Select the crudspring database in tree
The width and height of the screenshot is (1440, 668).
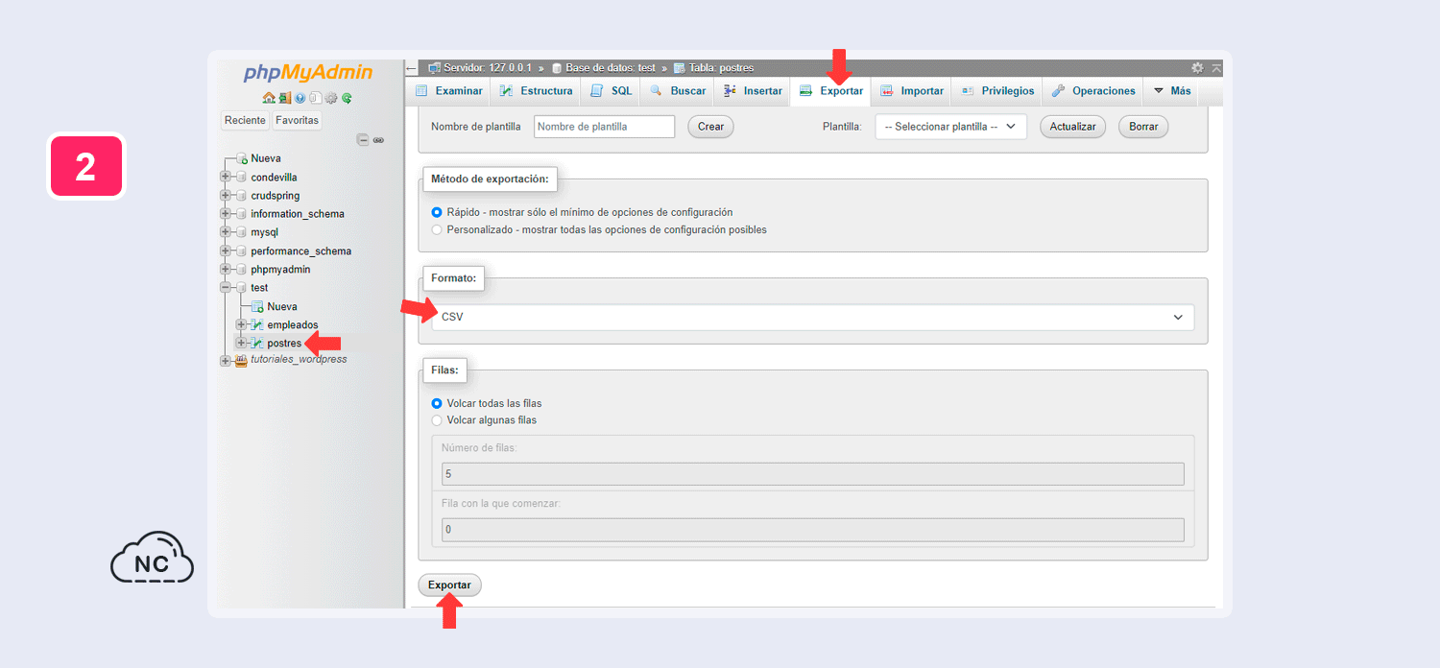(x=276, y=196)
